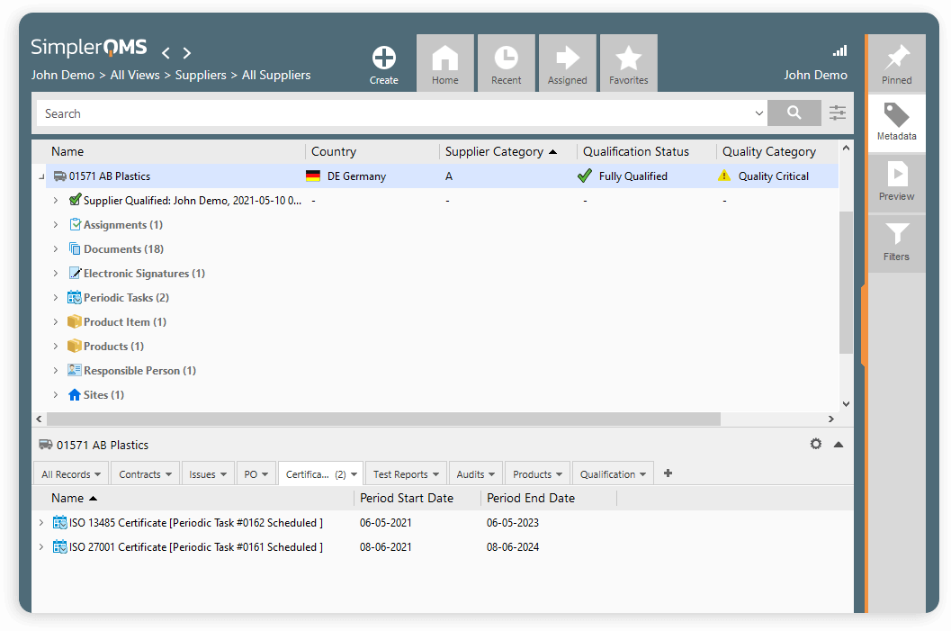
Task: Click the Suppliers breadcrumb link
Action: (x=201, y=76)
